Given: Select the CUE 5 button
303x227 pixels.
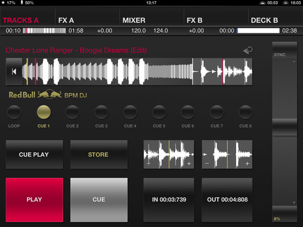Looking at the screenshot, I should click(x=159, y=112).
